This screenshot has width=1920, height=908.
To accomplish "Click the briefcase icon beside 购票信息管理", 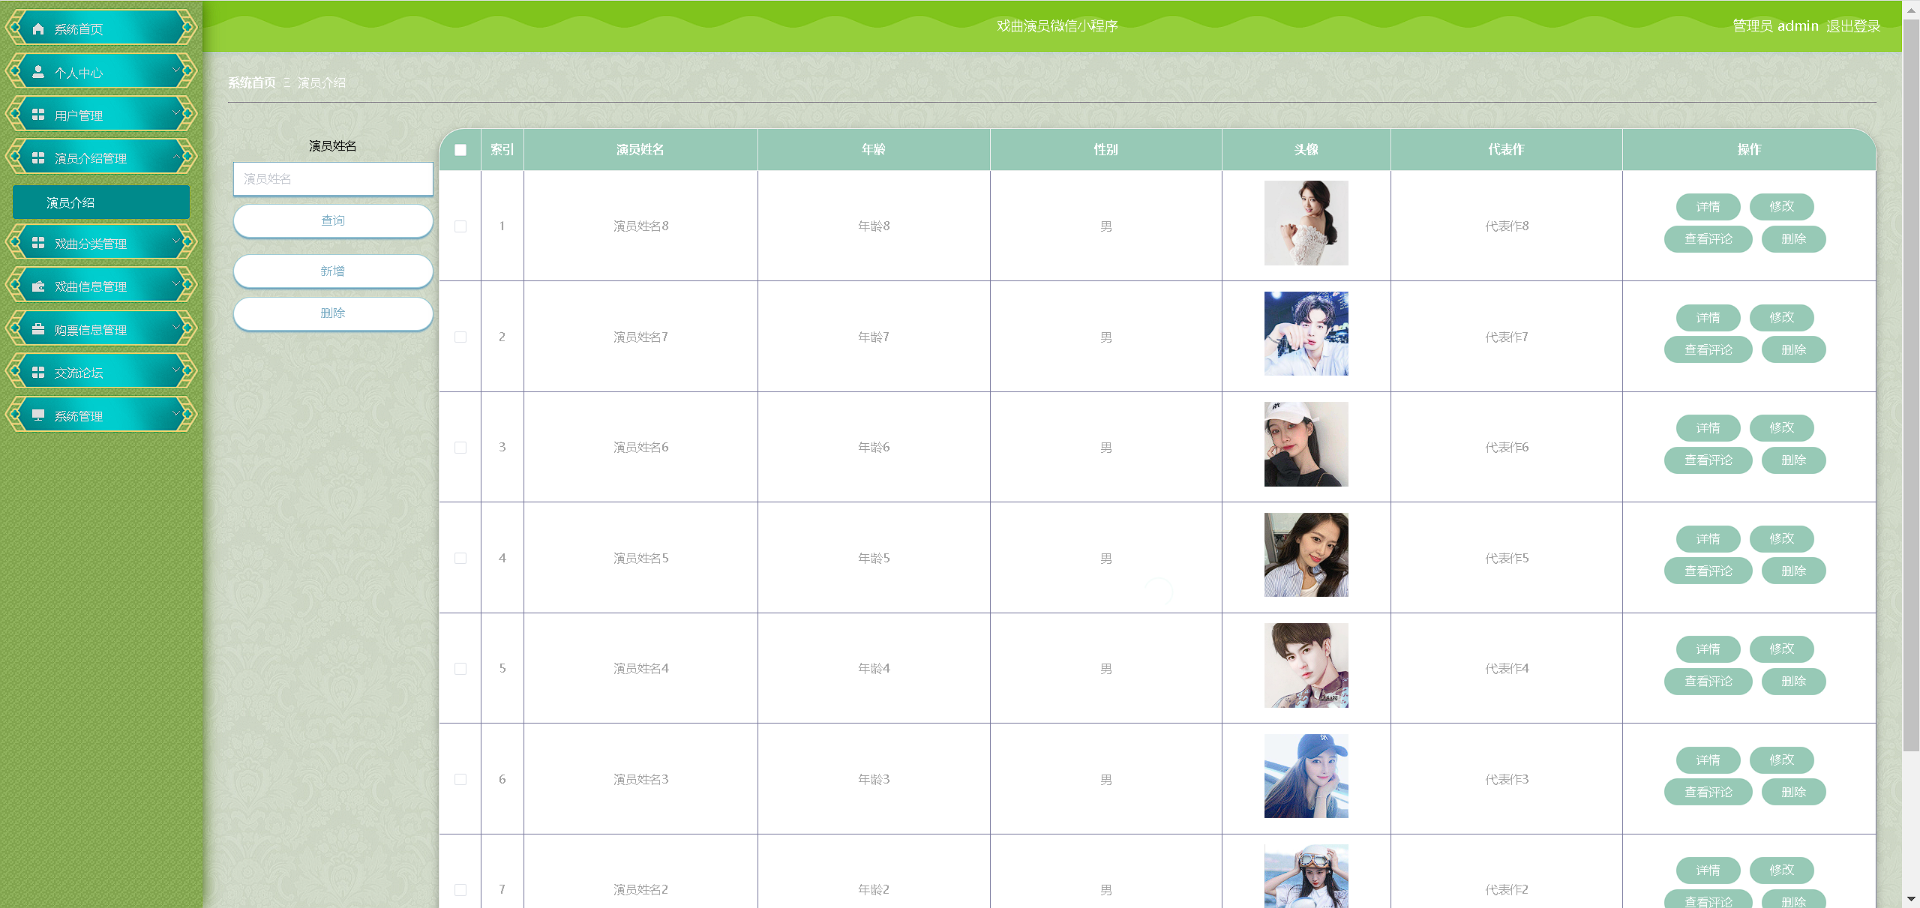I will (38, 329).
